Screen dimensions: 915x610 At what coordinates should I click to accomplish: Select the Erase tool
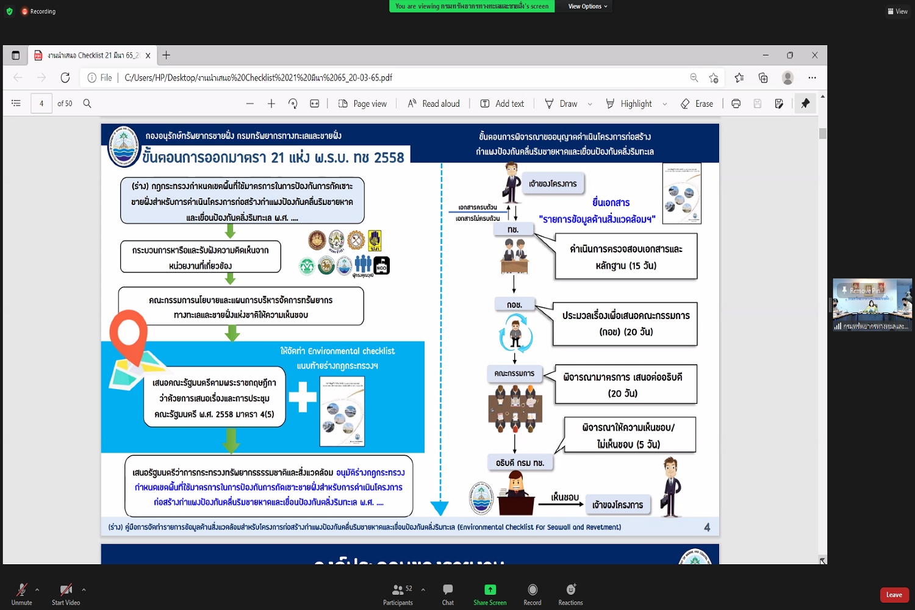click(x=697, y=104)
